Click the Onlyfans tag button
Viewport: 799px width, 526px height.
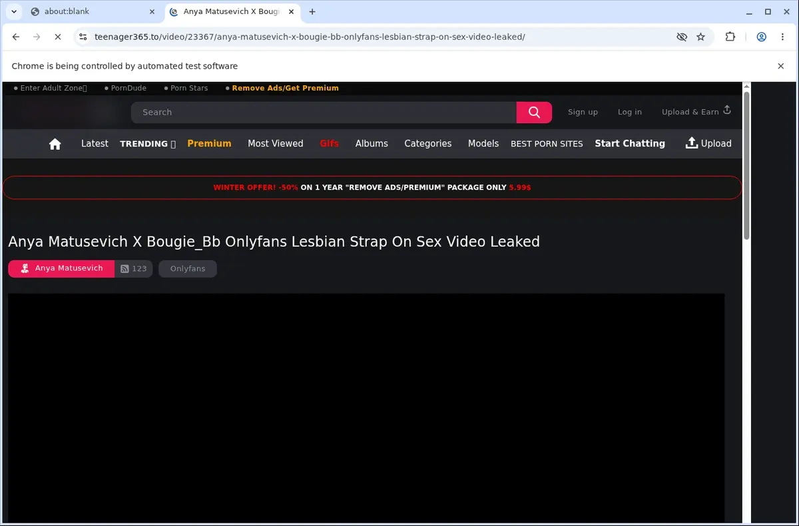coord(188,269)
